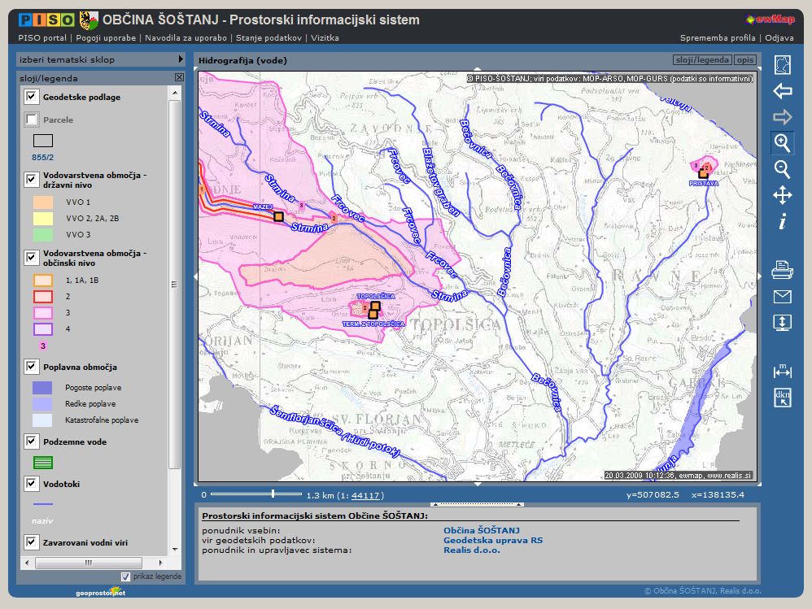Collapse the bottom info panel handle
This screenshot has width=812, height=609.
pos(478,503)
